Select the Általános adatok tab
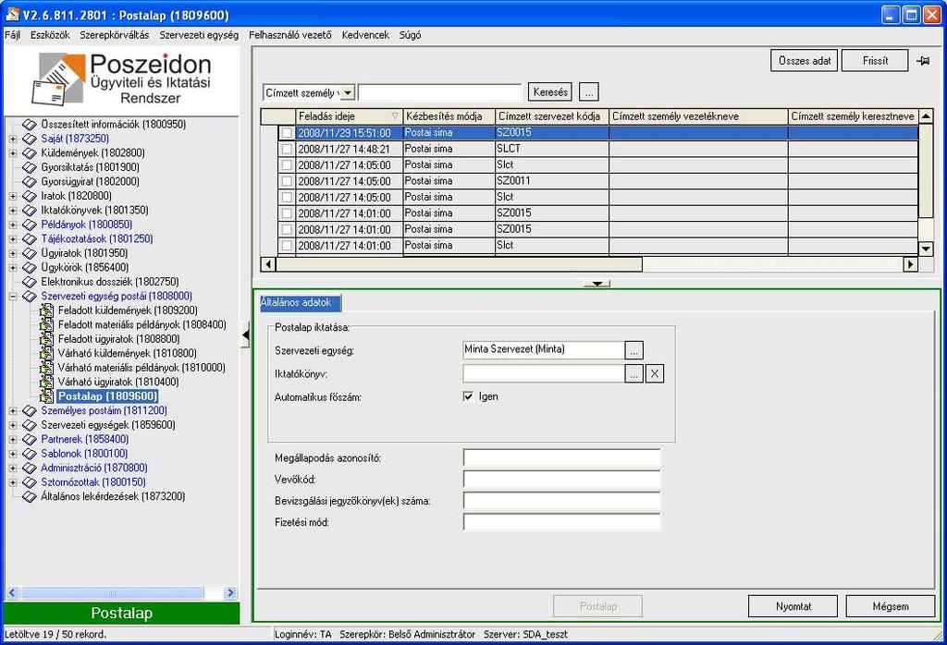 [301, 303]
